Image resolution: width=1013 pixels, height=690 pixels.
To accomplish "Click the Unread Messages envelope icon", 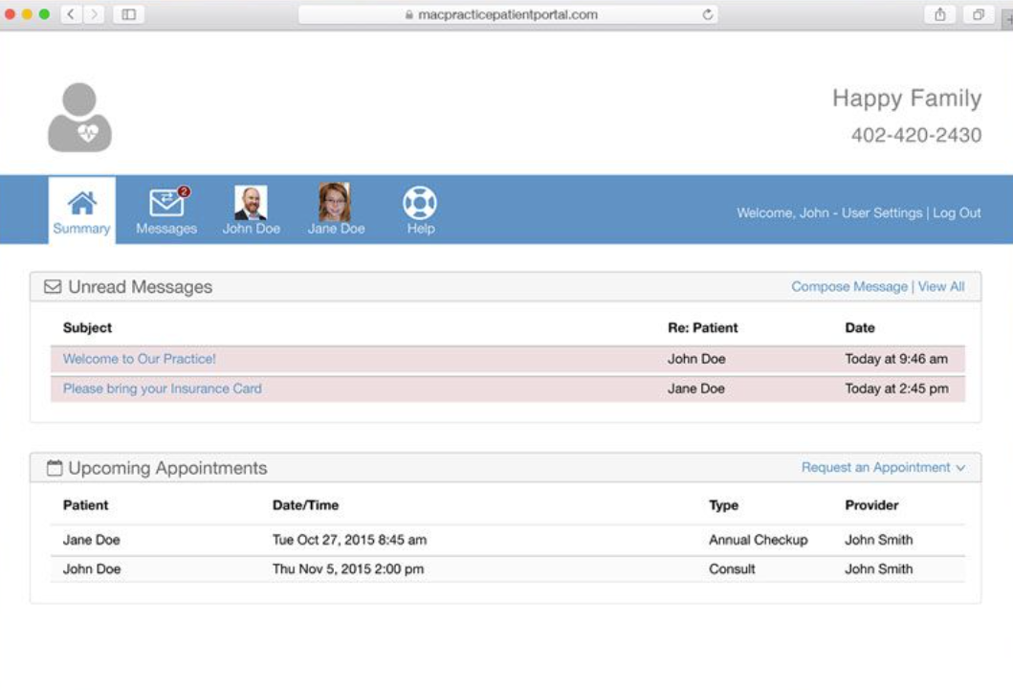I will [x=53, y=287].
